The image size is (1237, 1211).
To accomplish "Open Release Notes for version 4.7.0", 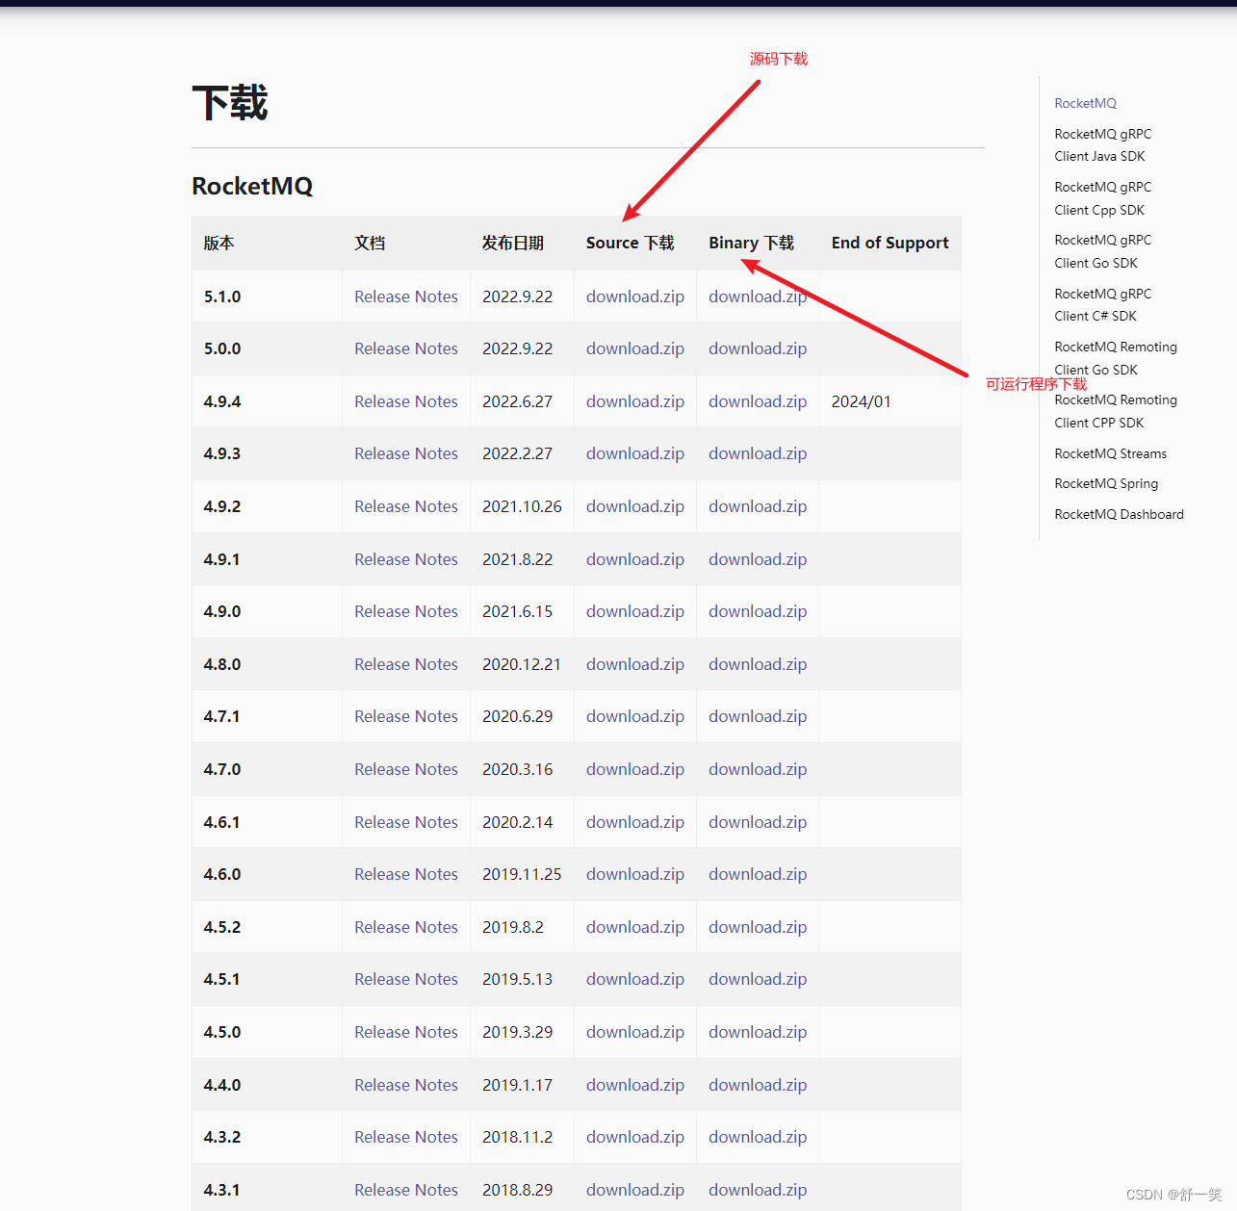I will [405, 769].
